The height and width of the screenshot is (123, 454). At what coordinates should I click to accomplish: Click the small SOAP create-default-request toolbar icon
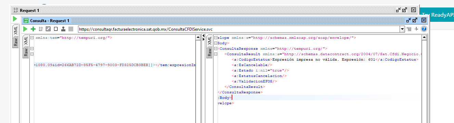(x=41, y=29)
